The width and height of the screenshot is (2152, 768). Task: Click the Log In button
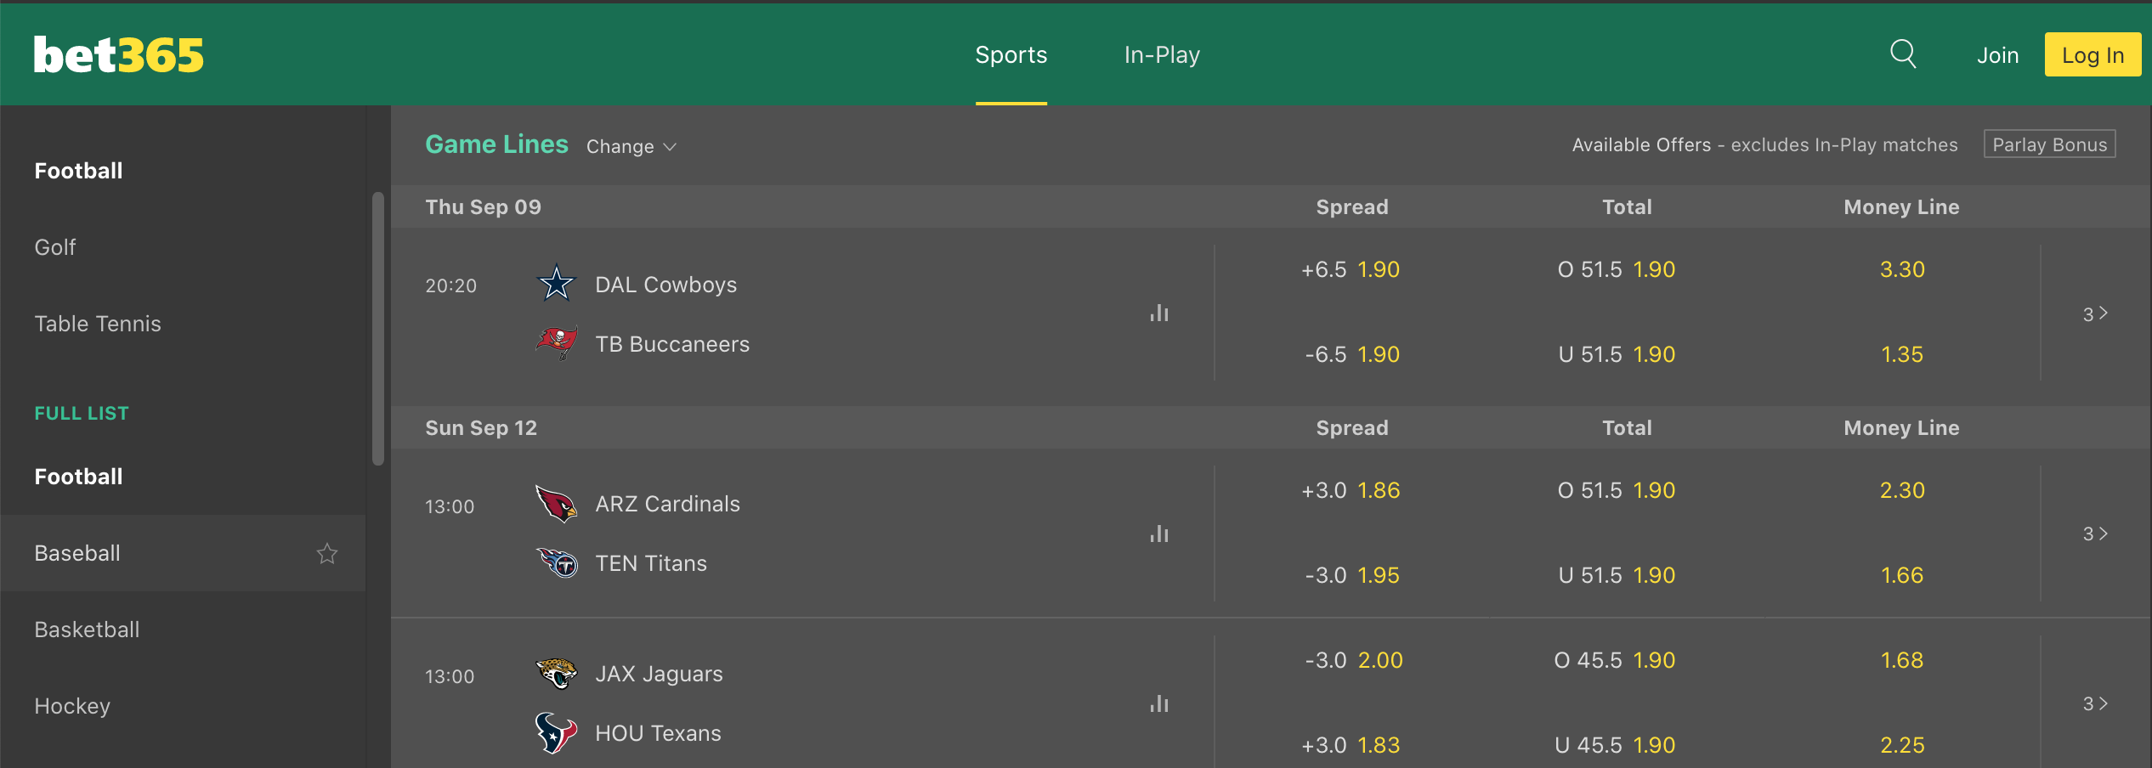click(2093, 54)
